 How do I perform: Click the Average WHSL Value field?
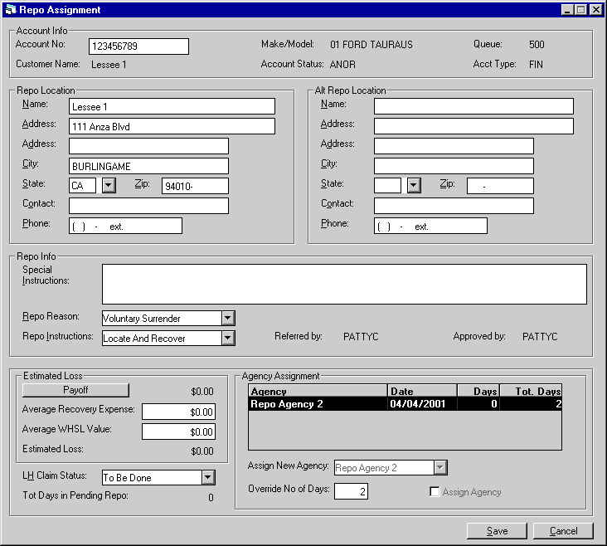178,431
